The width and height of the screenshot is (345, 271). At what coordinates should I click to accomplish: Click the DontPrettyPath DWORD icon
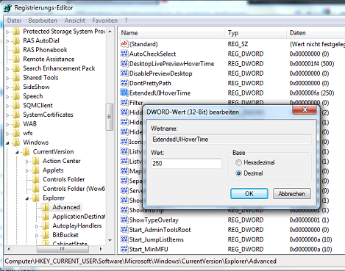tap(124, 83)
